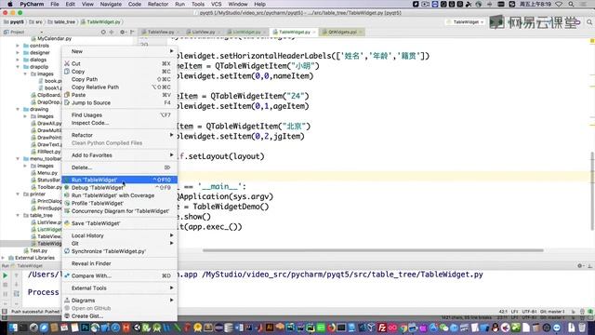Open the Navigate menu
The width and height of the screenshot is (595, 335).
point(111,4)
